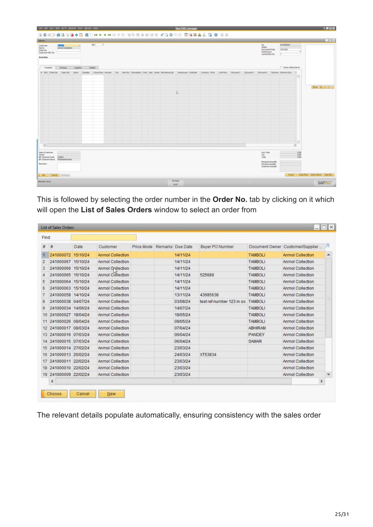Click the Customer Ref. No. field
The width and height of the screenshot is (373, 527).
[69, 52]
